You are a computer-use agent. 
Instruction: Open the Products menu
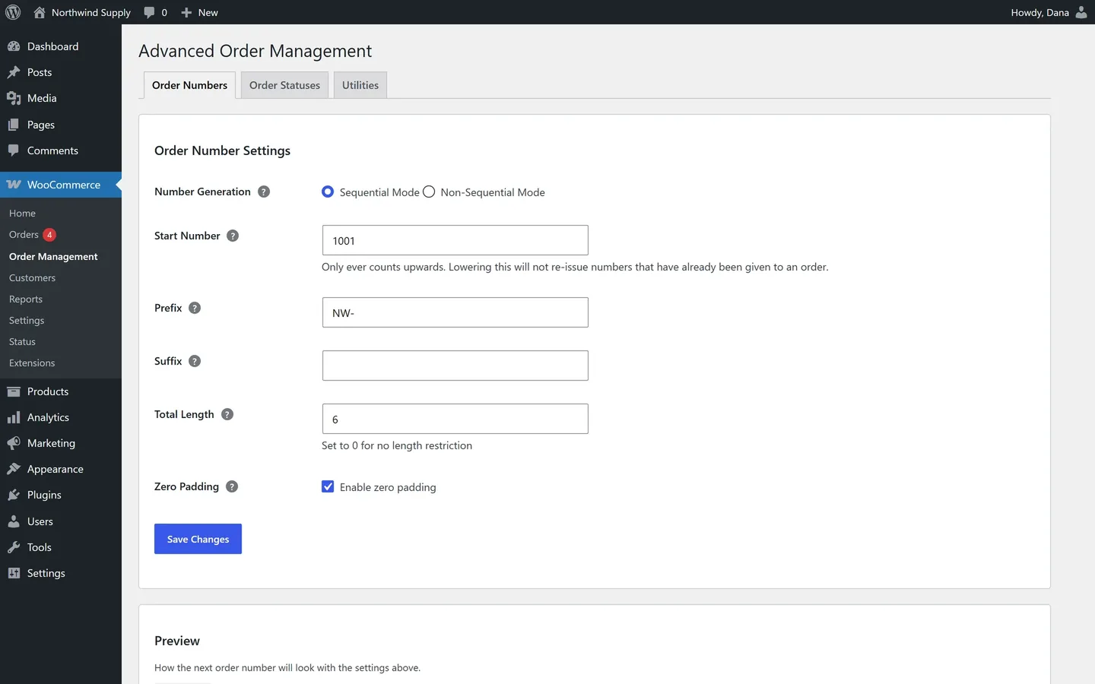(x=61, y=391)
